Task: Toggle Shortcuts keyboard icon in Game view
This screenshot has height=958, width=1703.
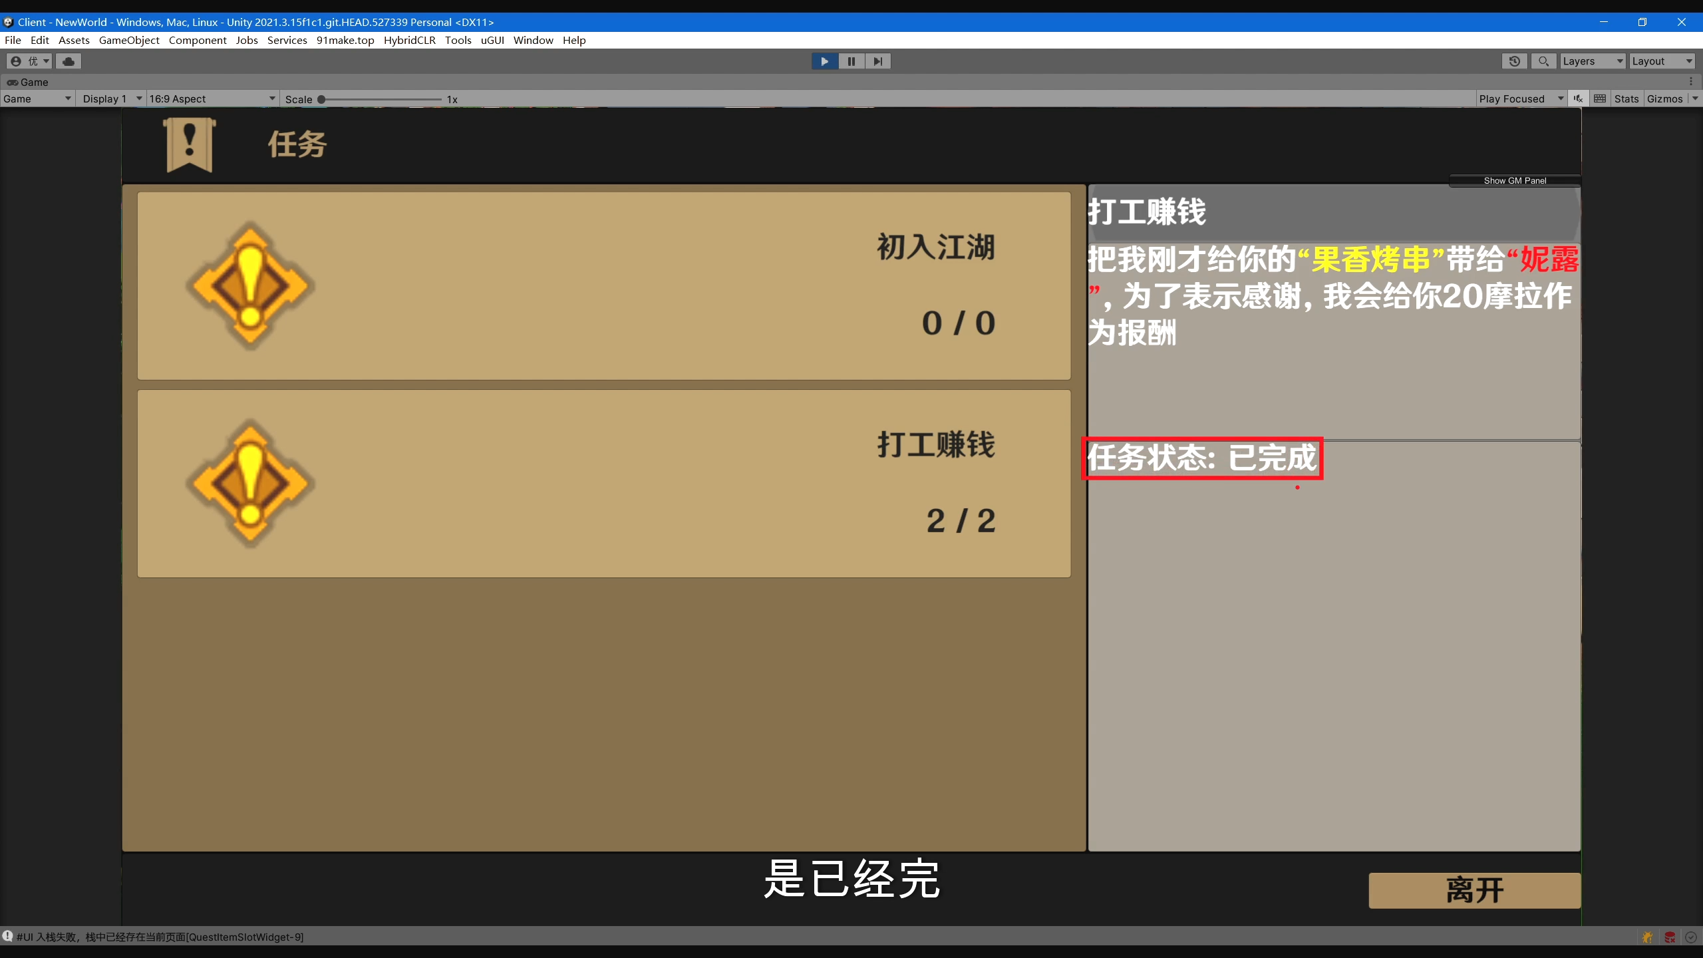Action: [x=1600, y=98]
